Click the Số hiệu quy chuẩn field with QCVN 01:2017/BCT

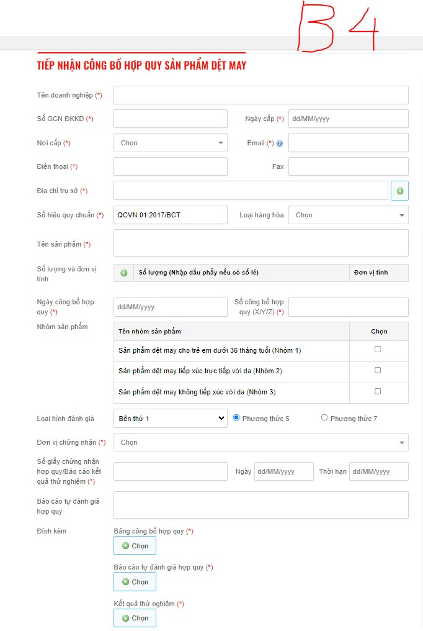point(171,215)
